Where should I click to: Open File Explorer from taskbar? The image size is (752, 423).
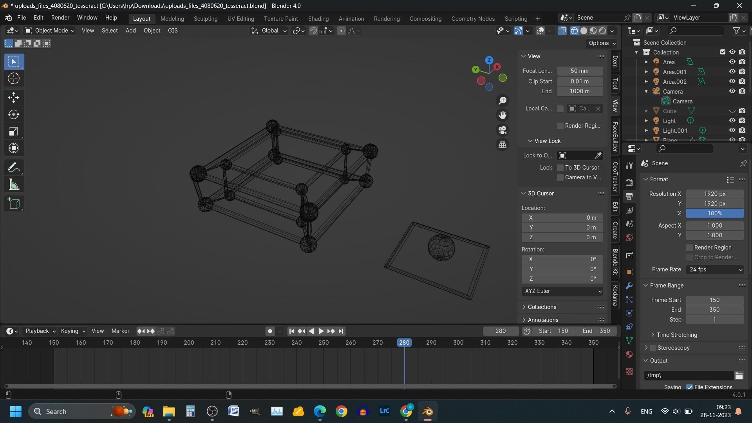pyautogui.click(x=169, y=411)
